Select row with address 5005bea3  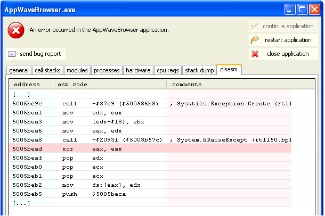tap(150, 122)
